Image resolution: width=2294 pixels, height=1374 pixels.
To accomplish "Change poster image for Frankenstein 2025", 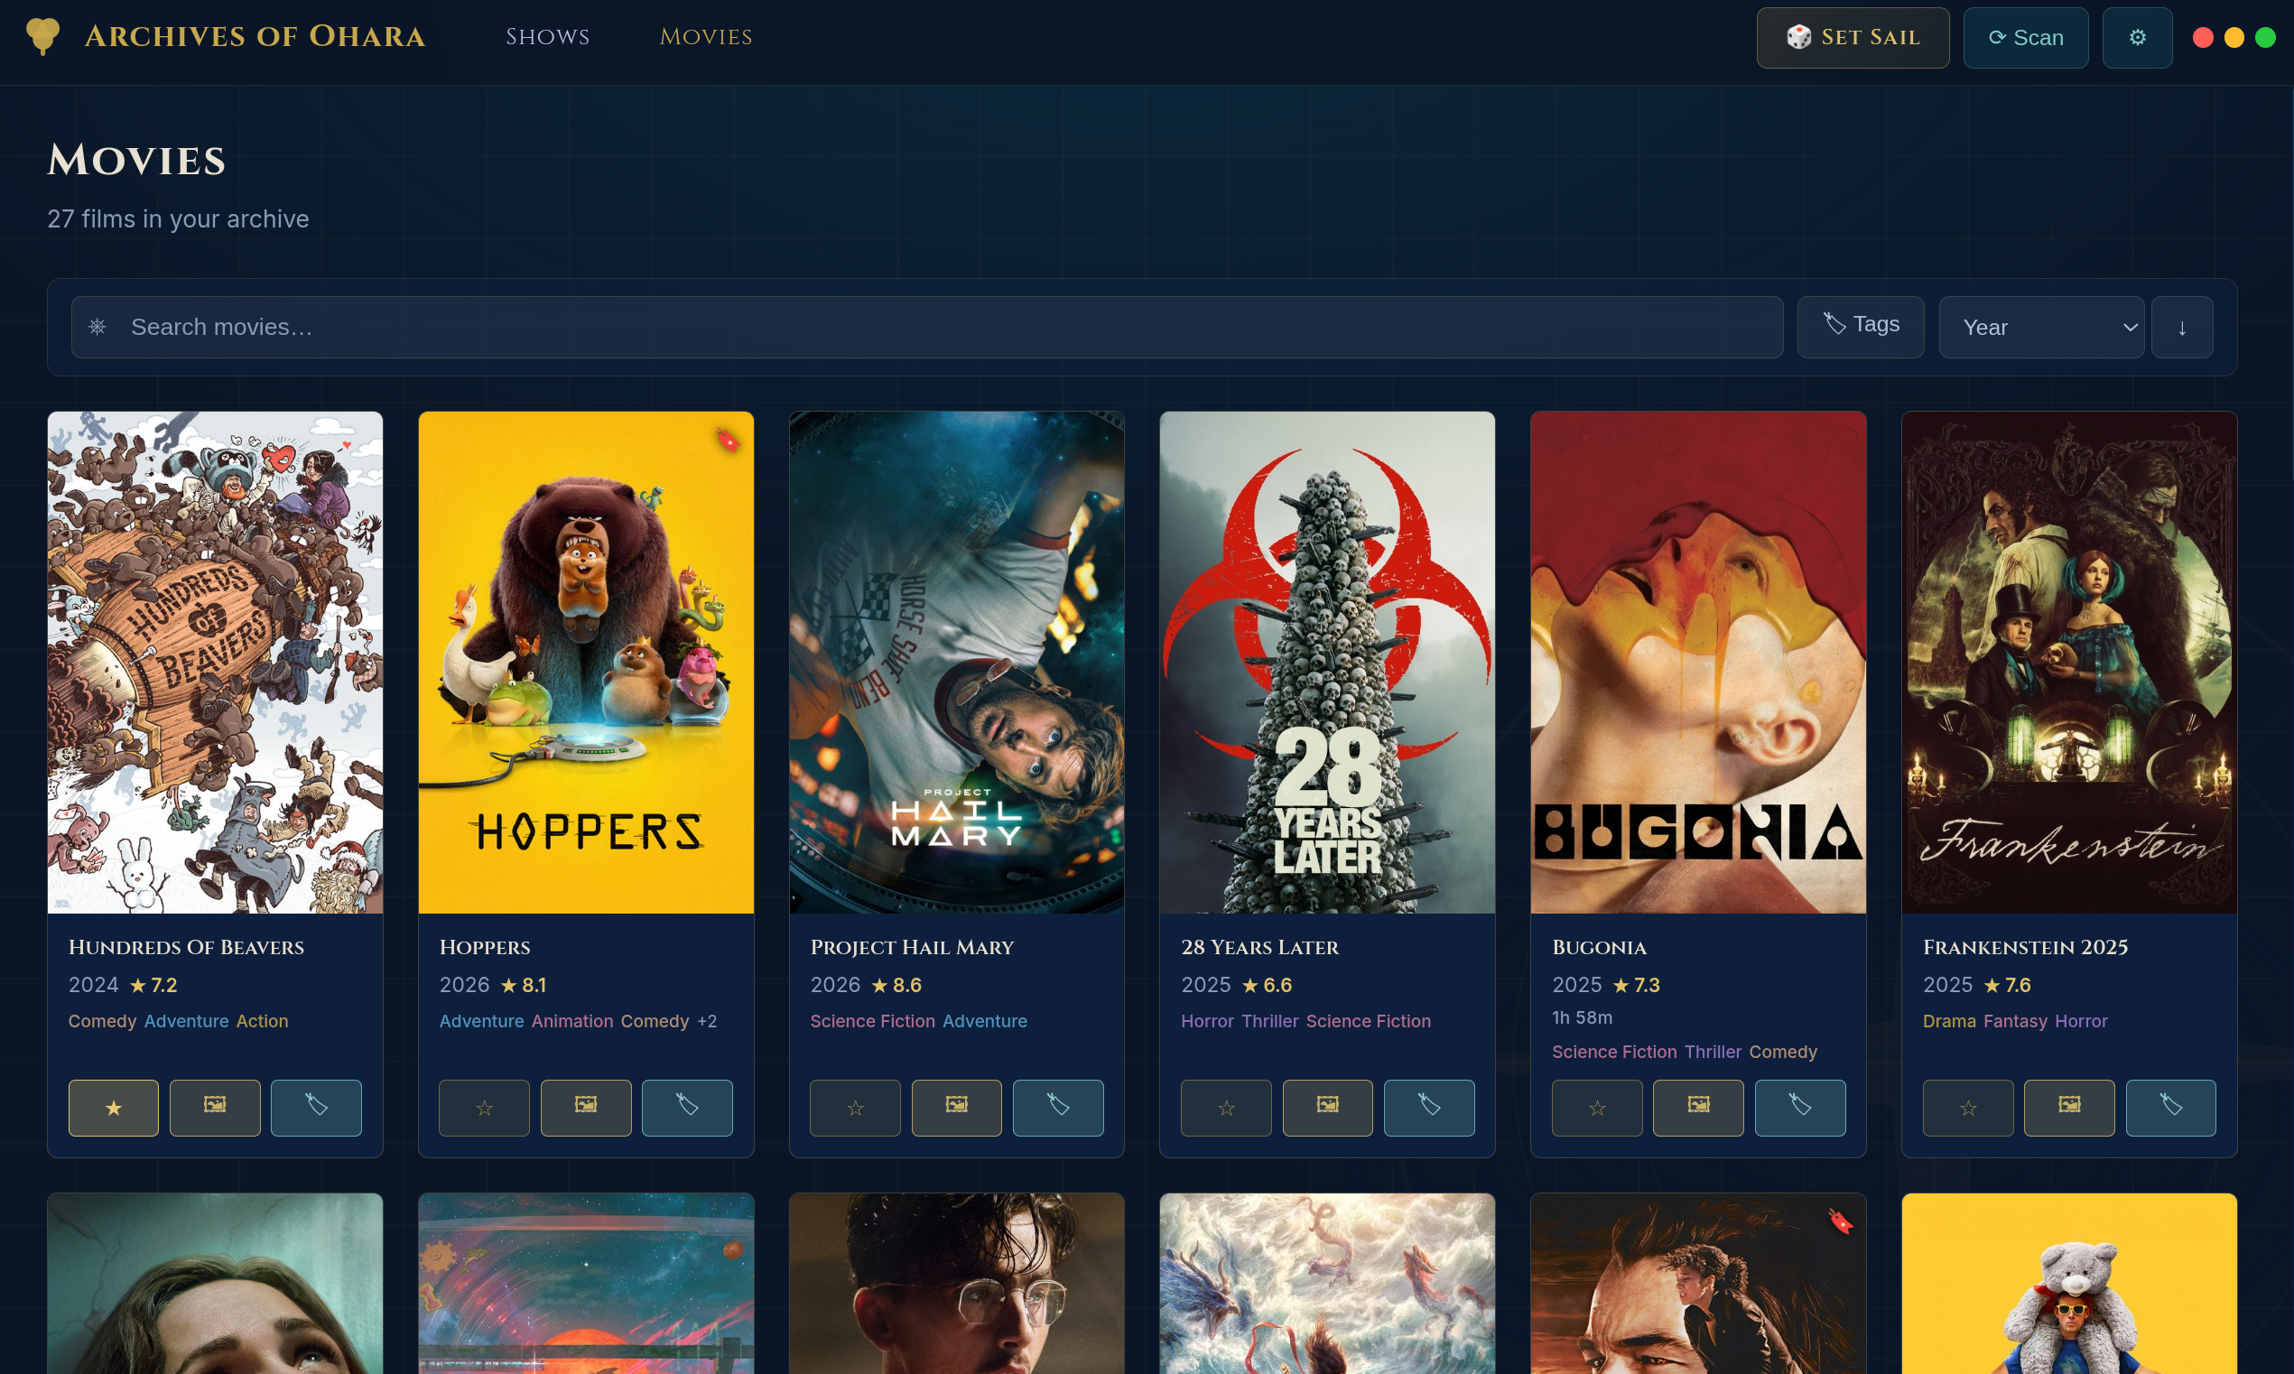I will coord(2069,1108).
